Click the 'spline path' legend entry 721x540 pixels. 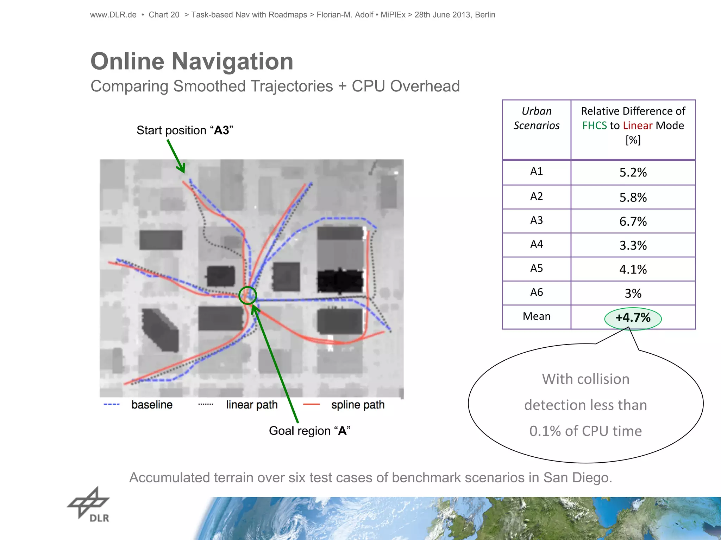[358, 405]
